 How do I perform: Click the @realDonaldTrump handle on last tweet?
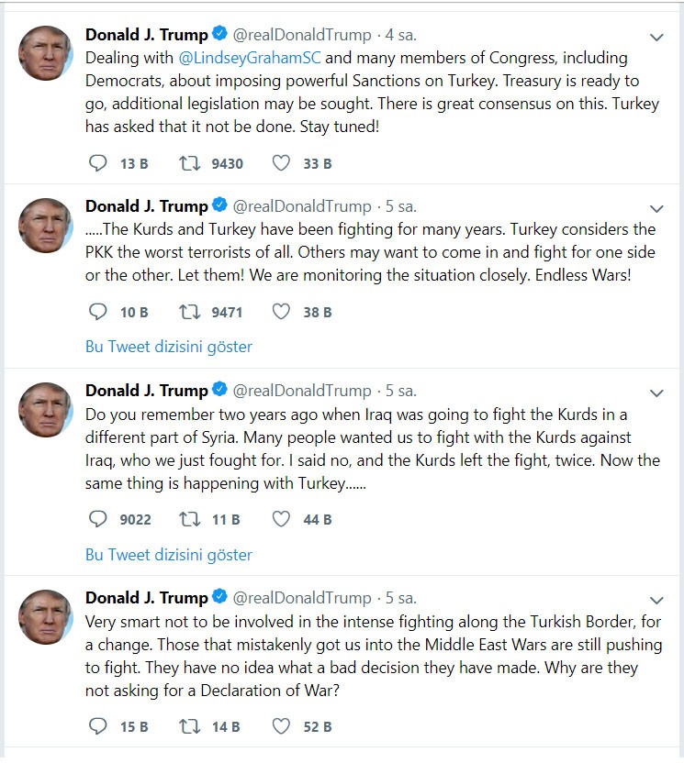(302, 598)
